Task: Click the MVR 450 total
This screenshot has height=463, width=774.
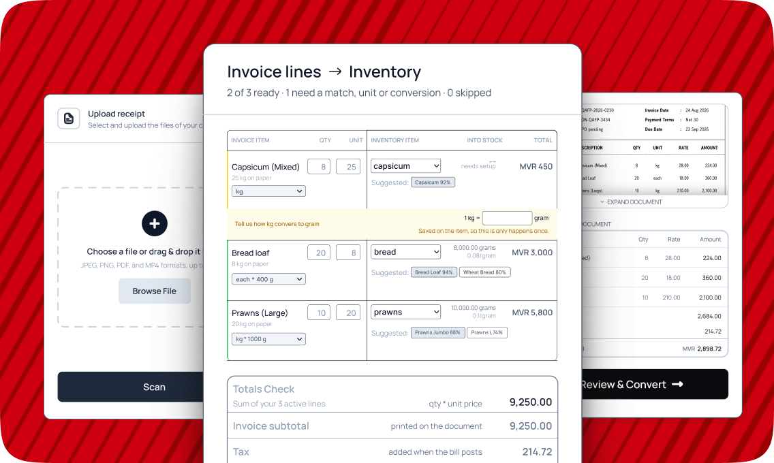Action: point(536,167)
